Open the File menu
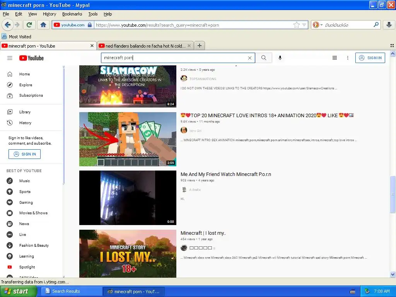 coord(6,14)
